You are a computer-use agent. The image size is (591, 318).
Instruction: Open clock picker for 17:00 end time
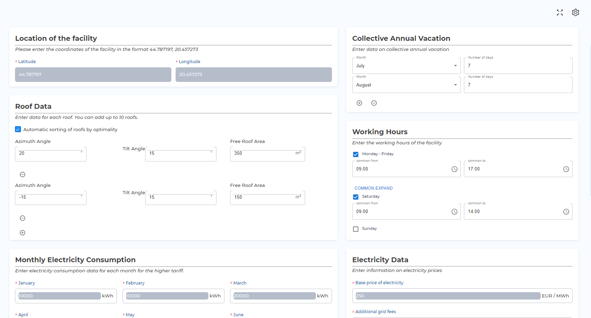(x=566, y=169)
